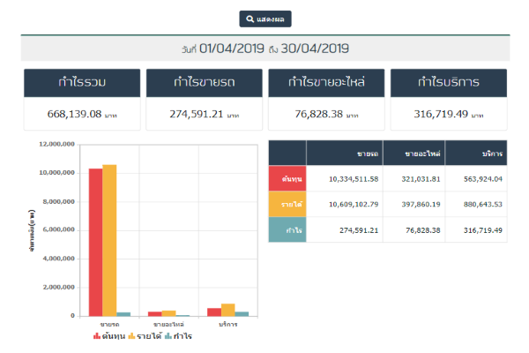529x353 pixels.
Task: Click the teal กำไร row label in table
Action: coord(287,230)
